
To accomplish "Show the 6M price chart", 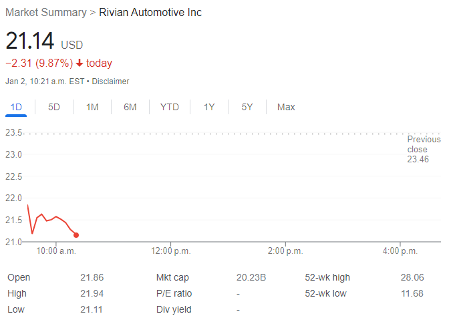I will pyautogui.click(x=130, y=107).
